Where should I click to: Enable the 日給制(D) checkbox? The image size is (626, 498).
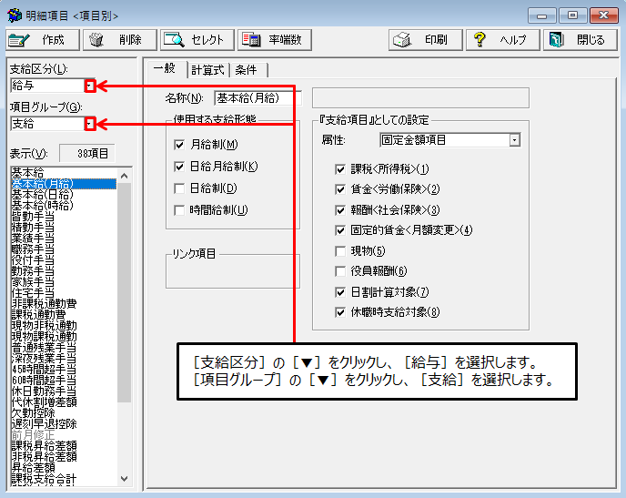coord(179,188)
